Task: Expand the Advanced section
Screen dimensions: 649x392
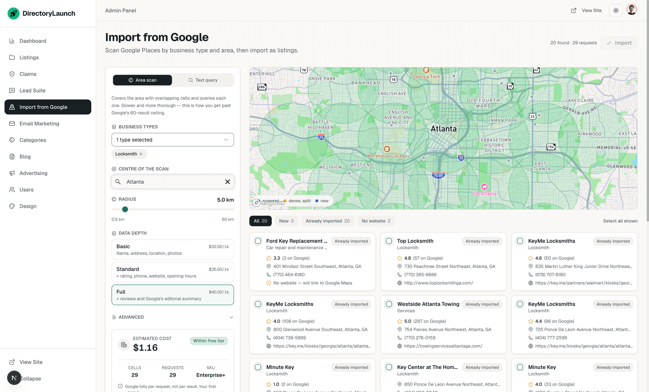Action: click(x=173, y=317)
